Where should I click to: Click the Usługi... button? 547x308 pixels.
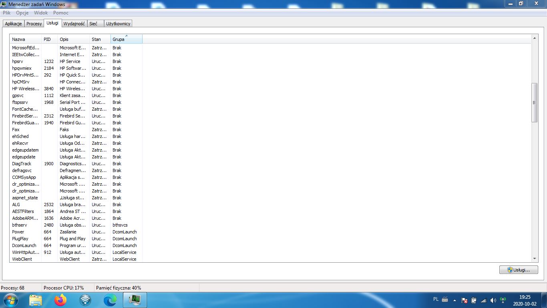point(519,270)
